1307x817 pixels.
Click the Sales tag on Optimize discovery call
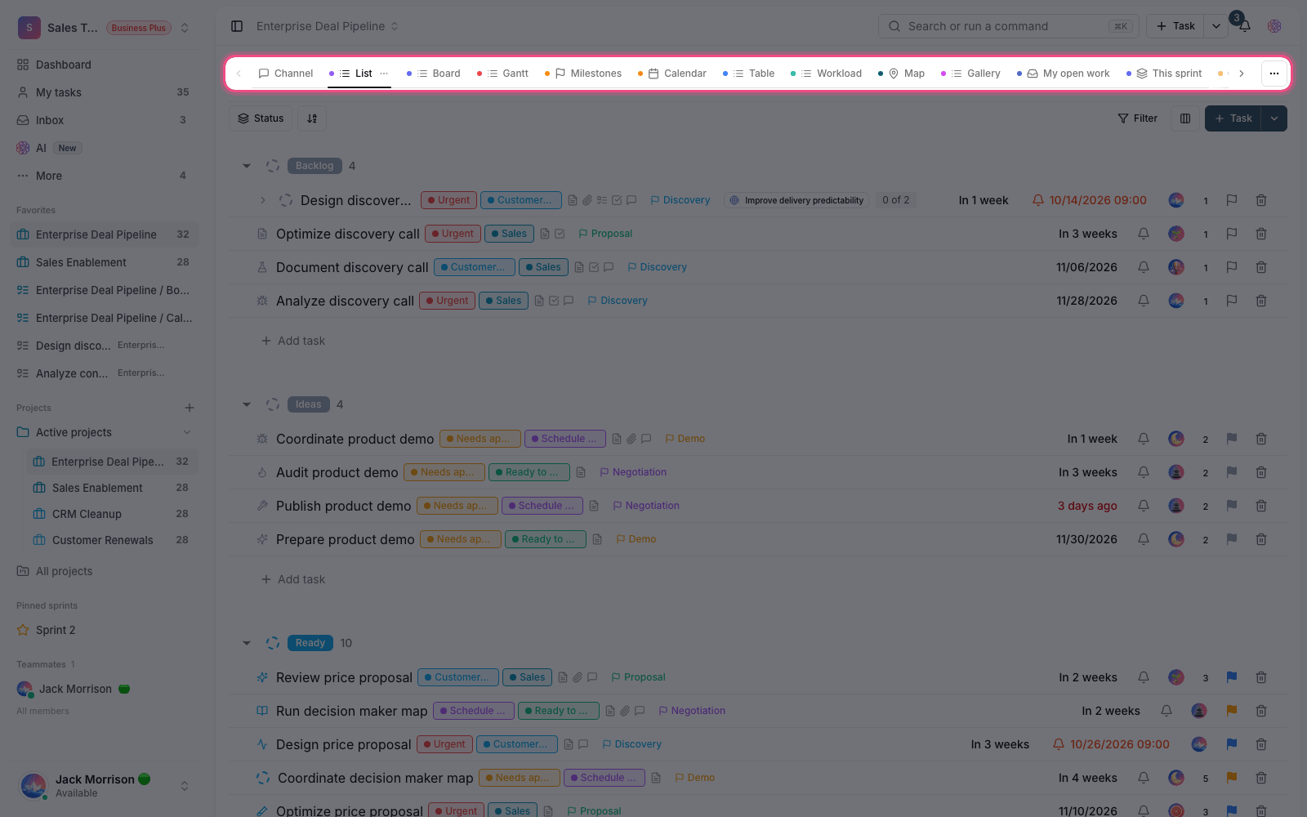pyautogui.click(x=509, y=234)
